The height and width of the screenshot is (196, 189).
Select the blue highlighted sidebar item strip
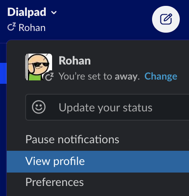3,73
